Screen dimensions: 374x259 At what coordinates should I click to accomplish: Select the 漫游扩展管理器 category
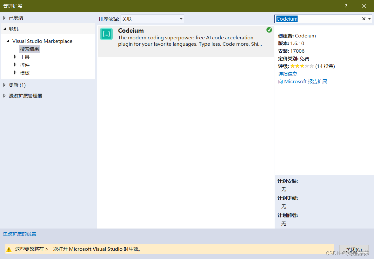25,96
